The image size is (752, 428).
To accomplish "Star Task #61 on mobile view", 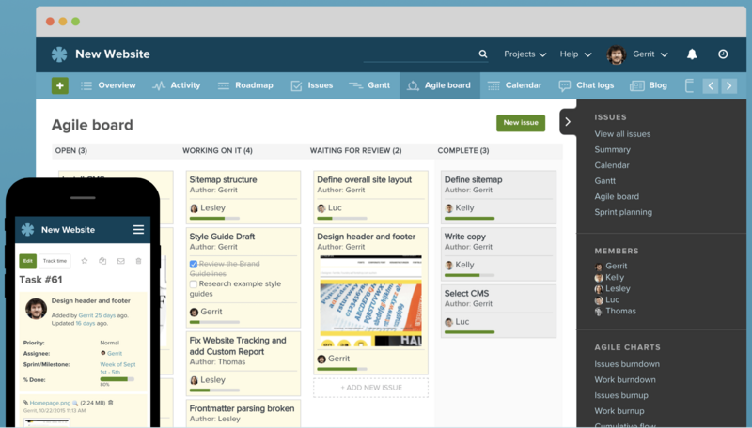I will click(85, 261).
